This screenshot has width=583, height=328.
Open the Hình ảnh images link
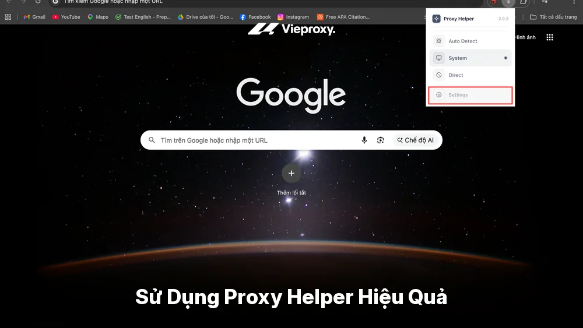tap(525, 37)
